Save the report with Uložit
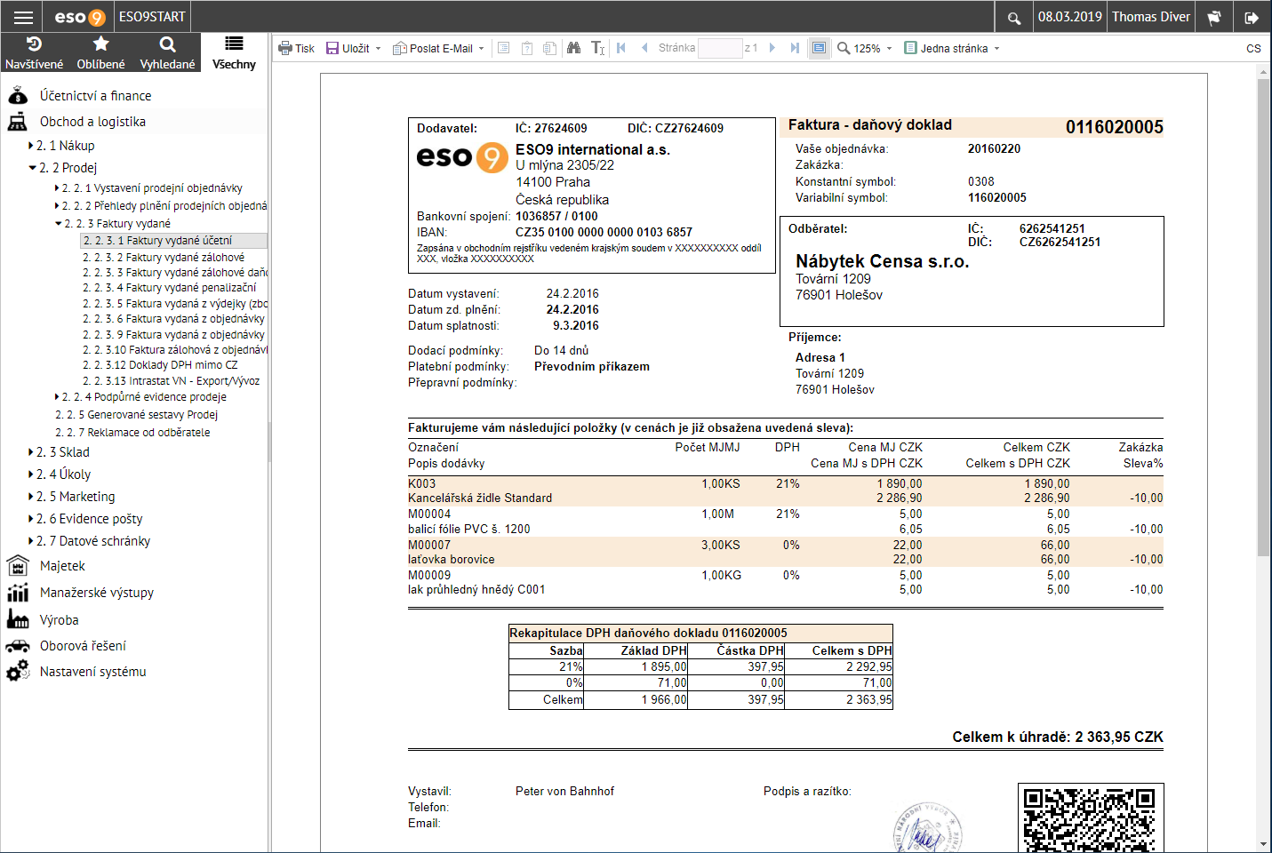1272x853 pixels. point(348,48)
